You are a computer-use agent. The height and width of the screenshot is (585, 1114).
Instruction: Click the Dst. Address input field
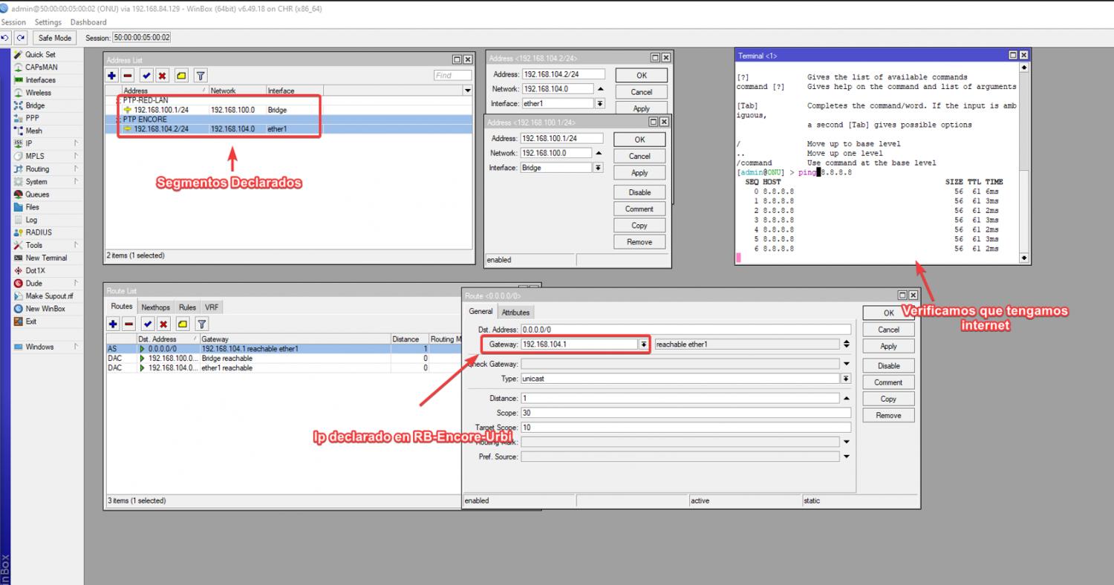click(685, 330)
